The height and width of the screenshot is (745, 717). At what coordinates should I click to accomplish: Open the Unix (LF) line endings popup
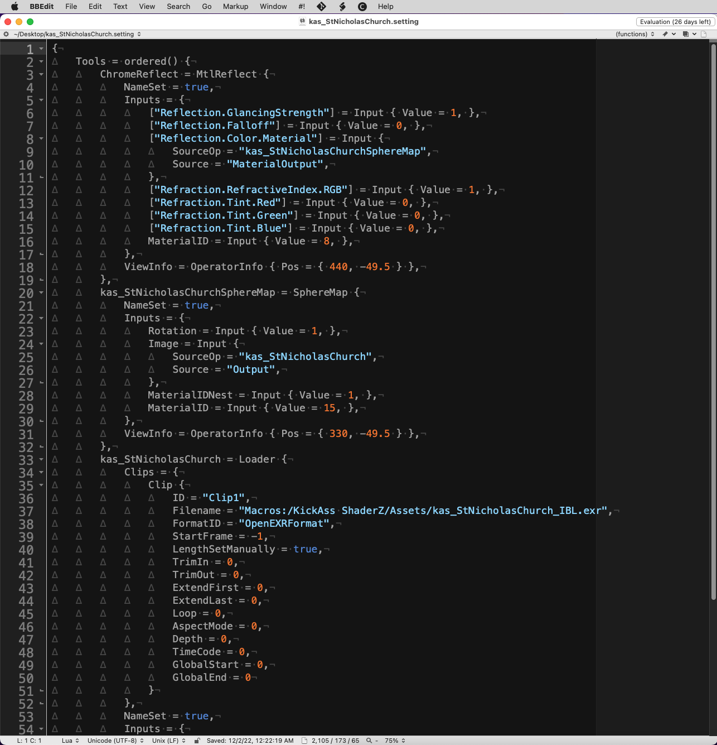(x=169, y=741)
